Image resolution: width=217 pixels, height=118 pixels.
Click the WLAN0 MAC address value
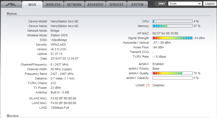point(63,98)
